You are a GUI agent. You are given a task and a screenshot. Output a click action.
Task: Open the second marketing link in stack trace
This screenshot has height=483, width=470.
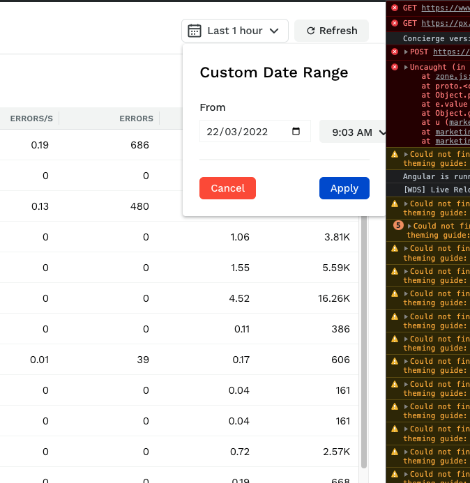point(453,141)
